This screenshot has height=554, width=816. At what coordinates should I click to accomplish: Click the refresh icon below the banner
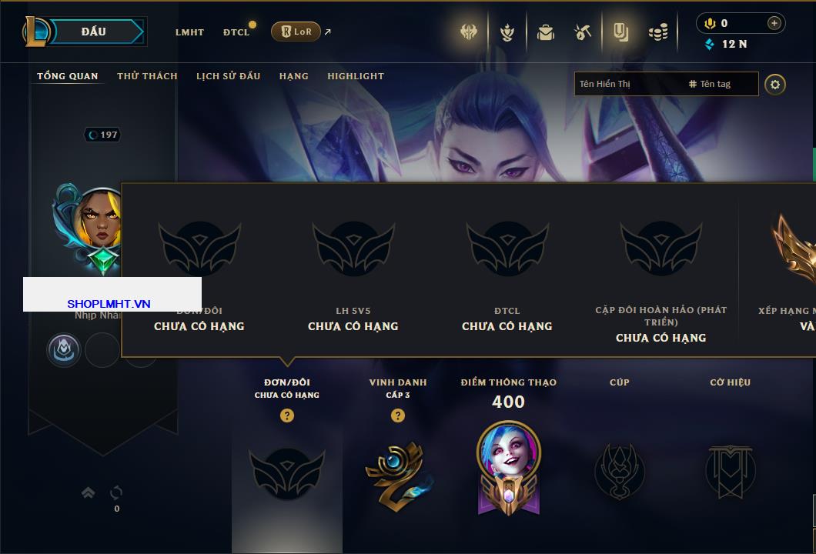[116, 492]
